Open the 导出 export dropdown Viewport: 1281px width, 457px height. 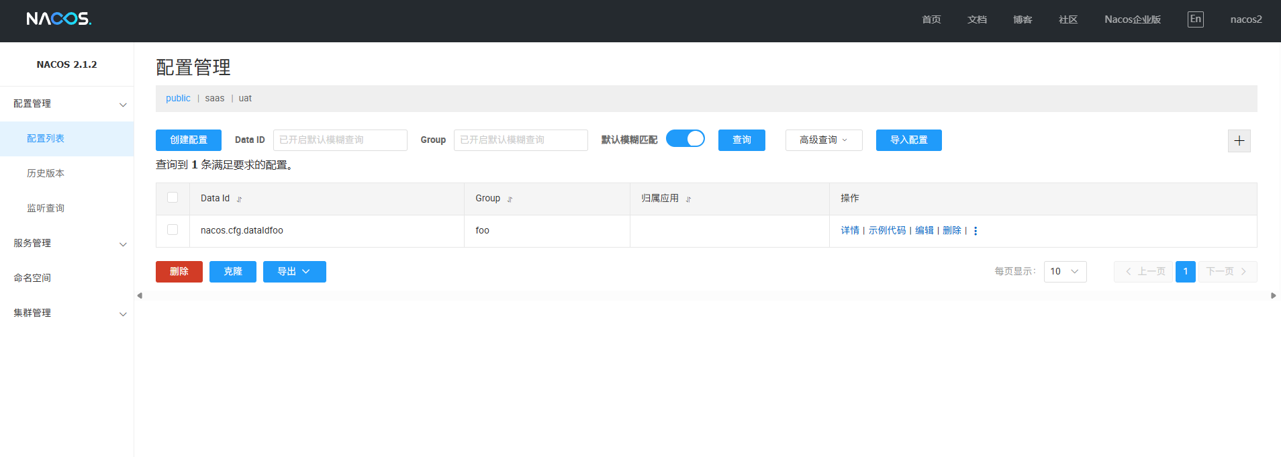click(294, 272)
